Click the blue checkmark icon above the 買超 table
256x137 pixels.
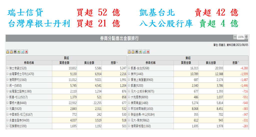coord(22,52)
